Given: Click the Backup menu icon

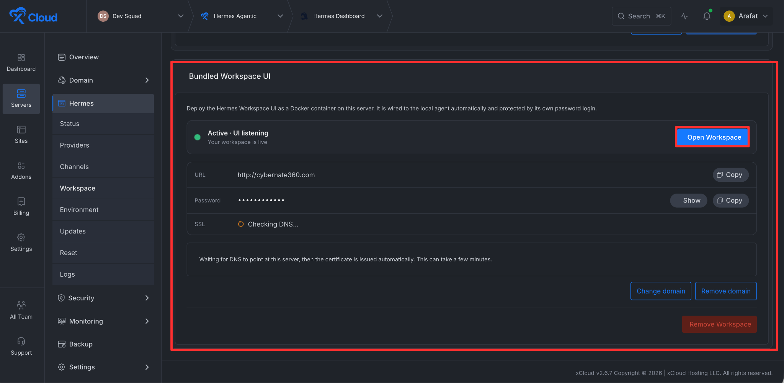Looking at the screenshot, I should point(62,344).
